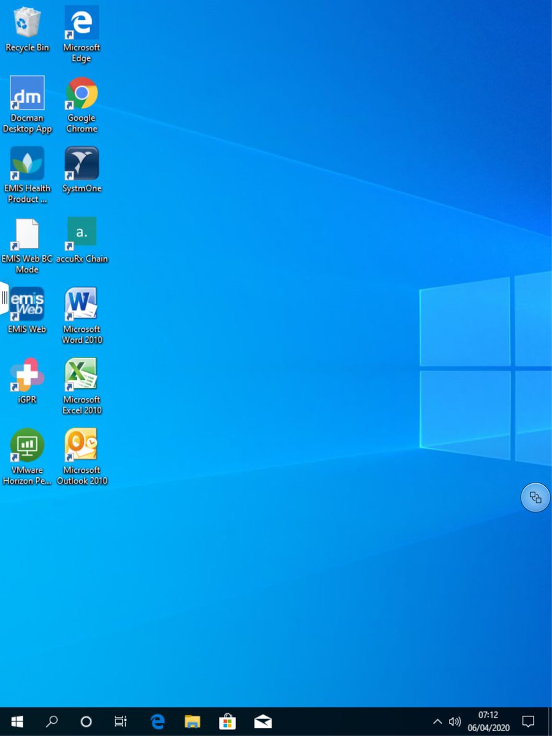Viewport: 552px width, 736px height.
Task: Select the SystmOne desktop shortcut
Action: 82,170
